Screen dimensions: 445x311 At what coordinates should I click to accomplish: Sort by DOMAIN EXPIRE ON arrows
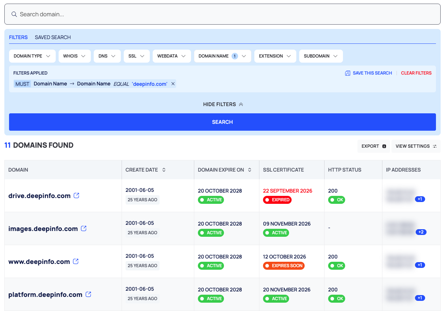tap(250, 170)
